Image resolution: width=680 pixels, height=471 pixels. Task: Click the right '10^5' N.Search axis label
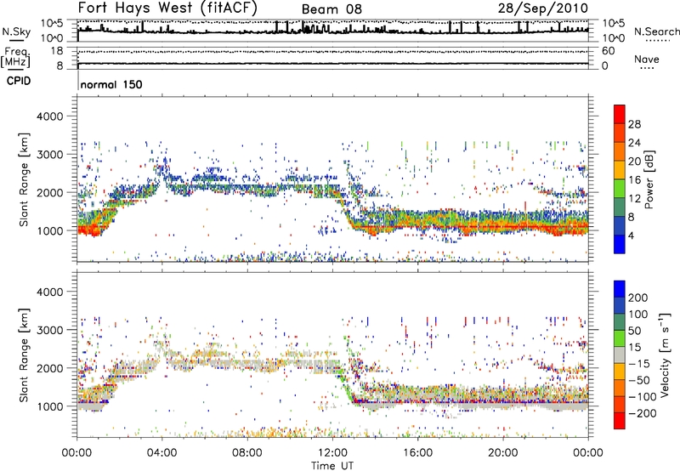click(x=614, y=24)
